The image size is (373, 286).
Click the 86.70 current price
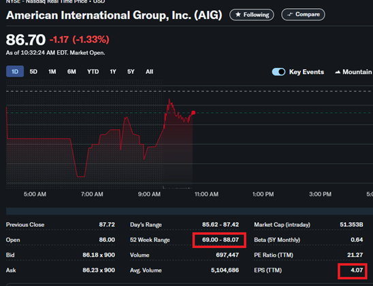click(26, 39)
